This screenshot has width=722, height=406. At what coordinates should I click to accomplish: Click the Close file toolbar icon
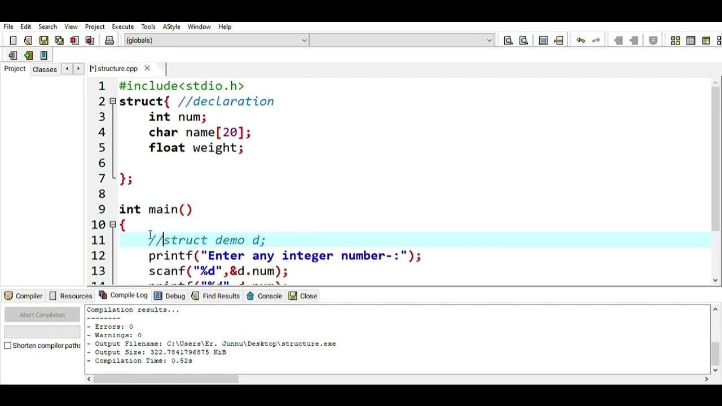pyautogui.click(x=74, y=41)
